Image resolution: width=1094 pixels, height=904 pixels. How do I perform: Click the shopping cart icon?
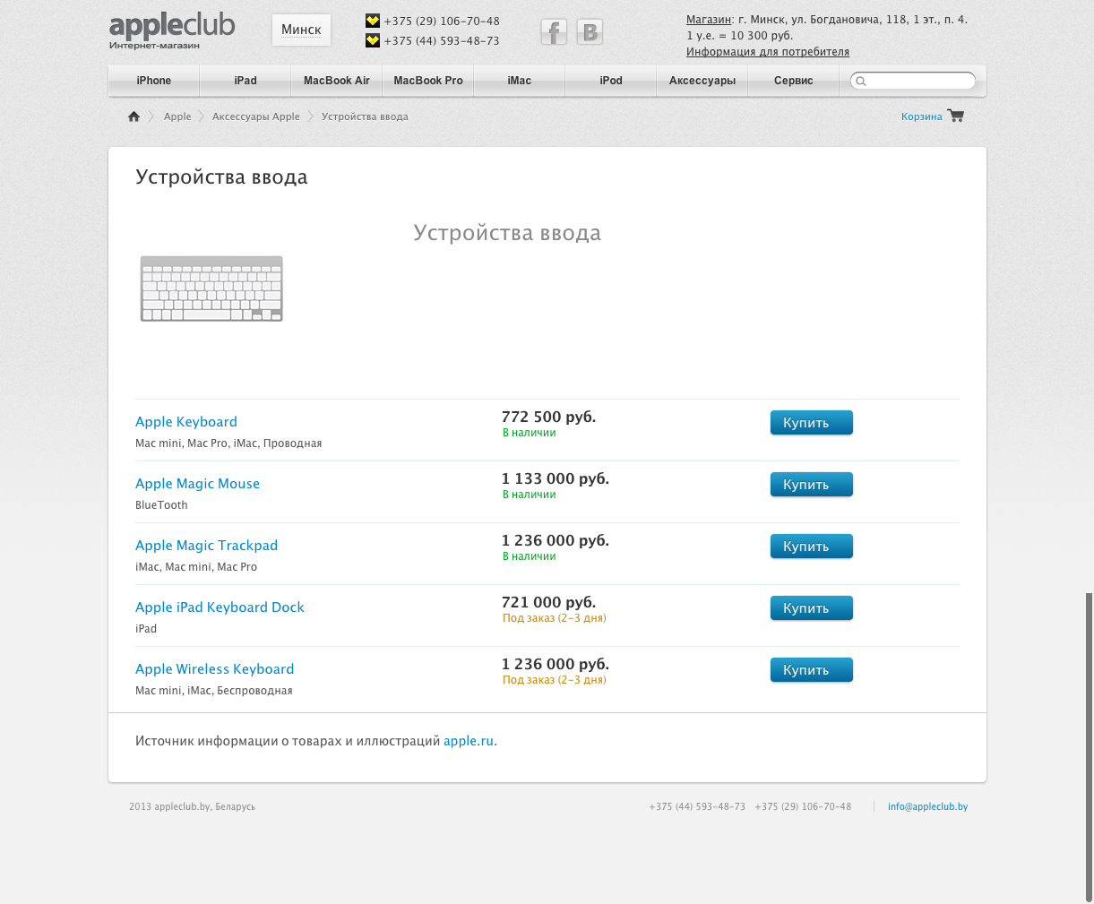955,116
